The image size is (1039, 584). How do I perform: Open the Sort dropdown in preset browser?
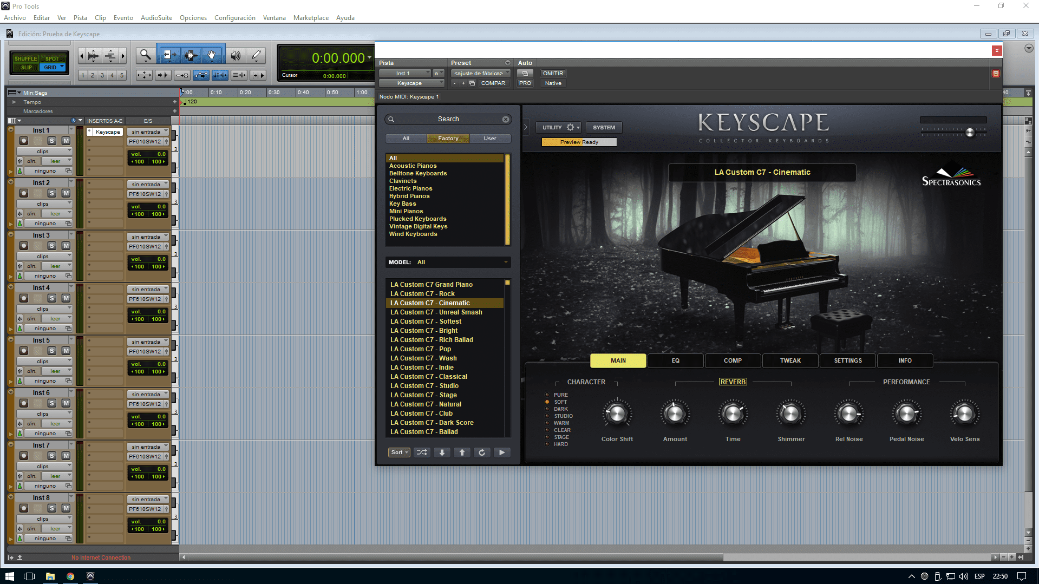coord(399,452)
